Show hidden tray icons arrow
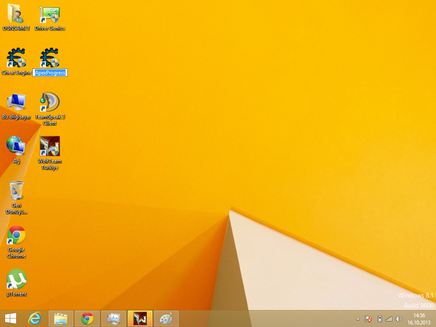Screen dimensions: 436x327 pos(358,319)
